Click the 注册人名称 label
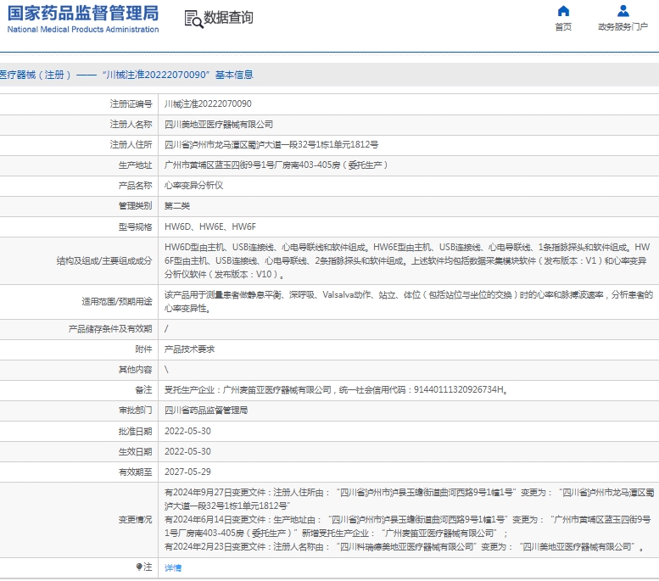 [131, 125]
